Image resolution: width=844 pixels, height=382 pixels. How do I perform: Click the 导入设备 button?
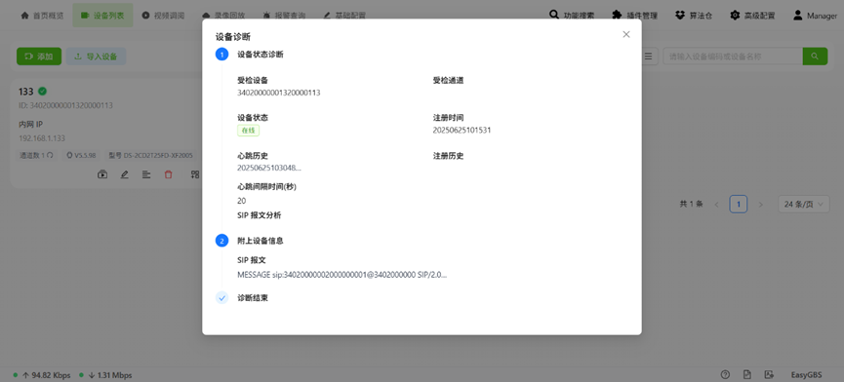(x=96, y=56)
